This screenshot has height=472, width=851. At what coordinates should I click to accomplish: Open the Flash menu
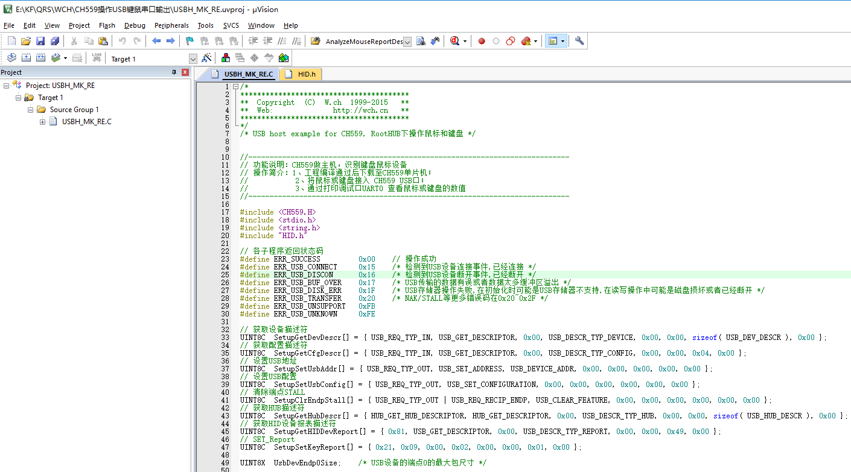pos(107,25)
